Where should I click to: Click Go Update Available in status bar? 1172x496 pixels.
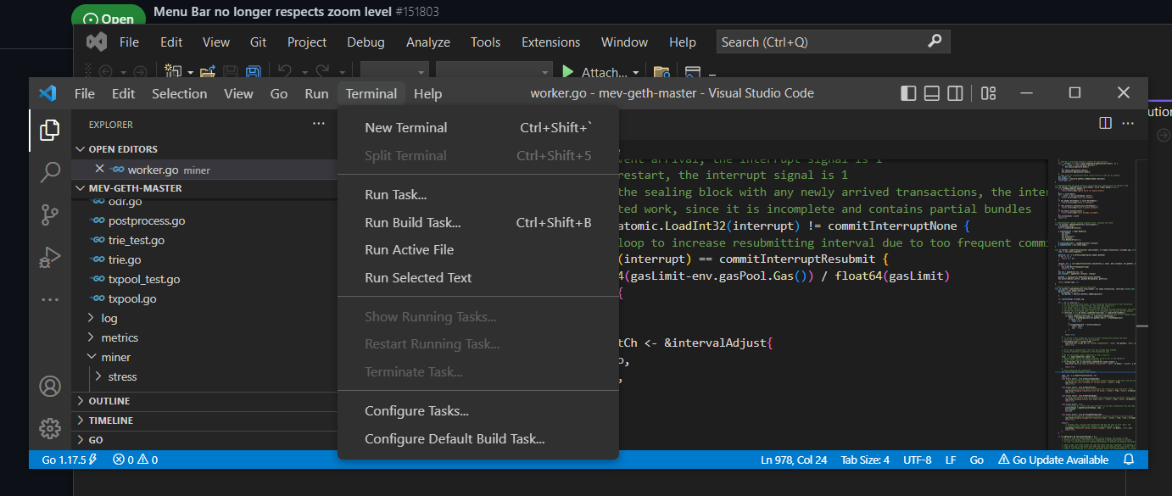click(1053, 460)
